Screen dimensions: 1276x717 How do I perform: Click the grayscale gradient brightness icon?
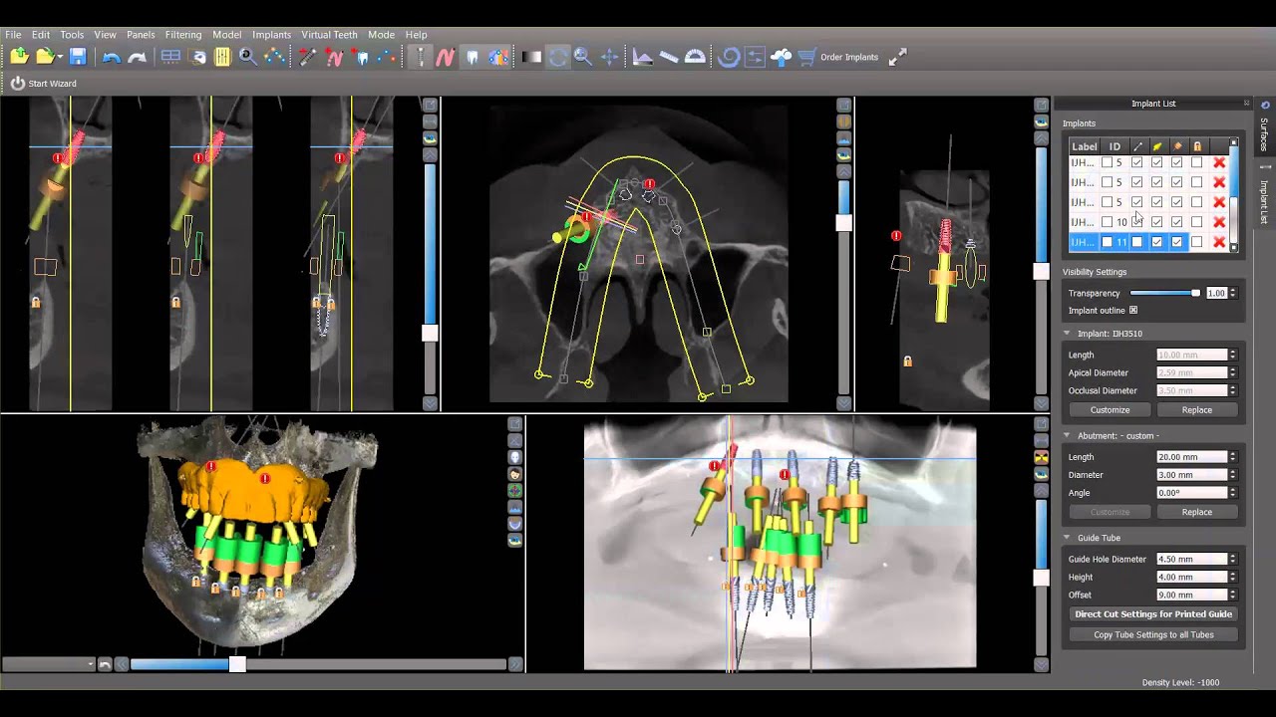click(x=531, y=57)
